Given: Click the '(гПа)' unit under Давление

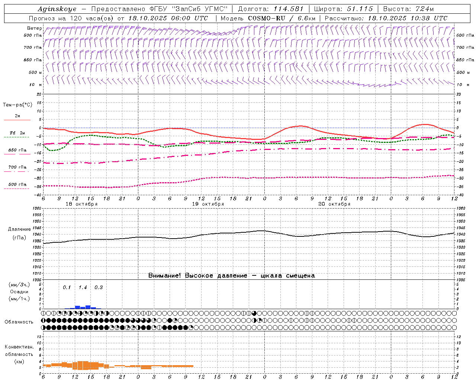Looking at the screenshot, I should tap(19, 238).
